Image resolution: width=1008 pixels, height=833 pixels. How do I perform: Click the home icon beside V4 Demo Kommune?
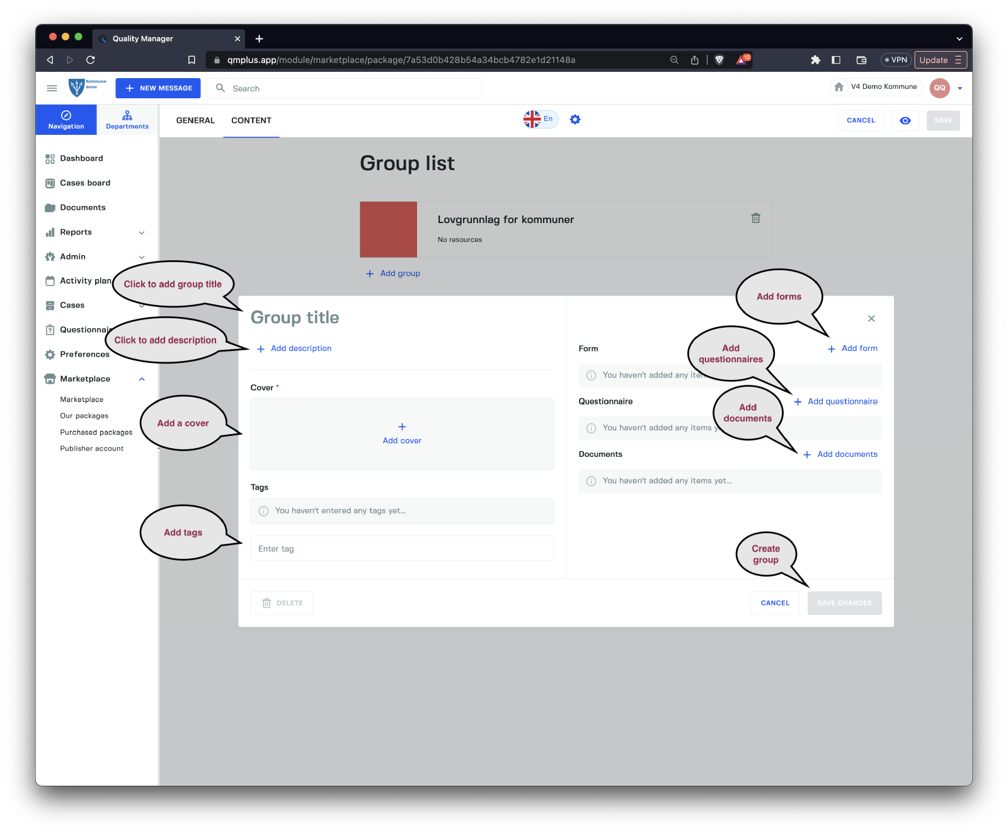click(839, 87)
